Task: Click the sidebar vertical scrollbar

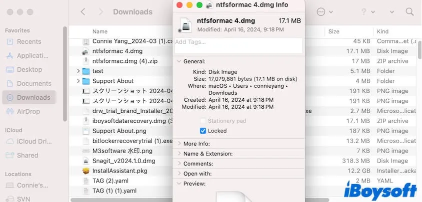Action: (65, 74)
